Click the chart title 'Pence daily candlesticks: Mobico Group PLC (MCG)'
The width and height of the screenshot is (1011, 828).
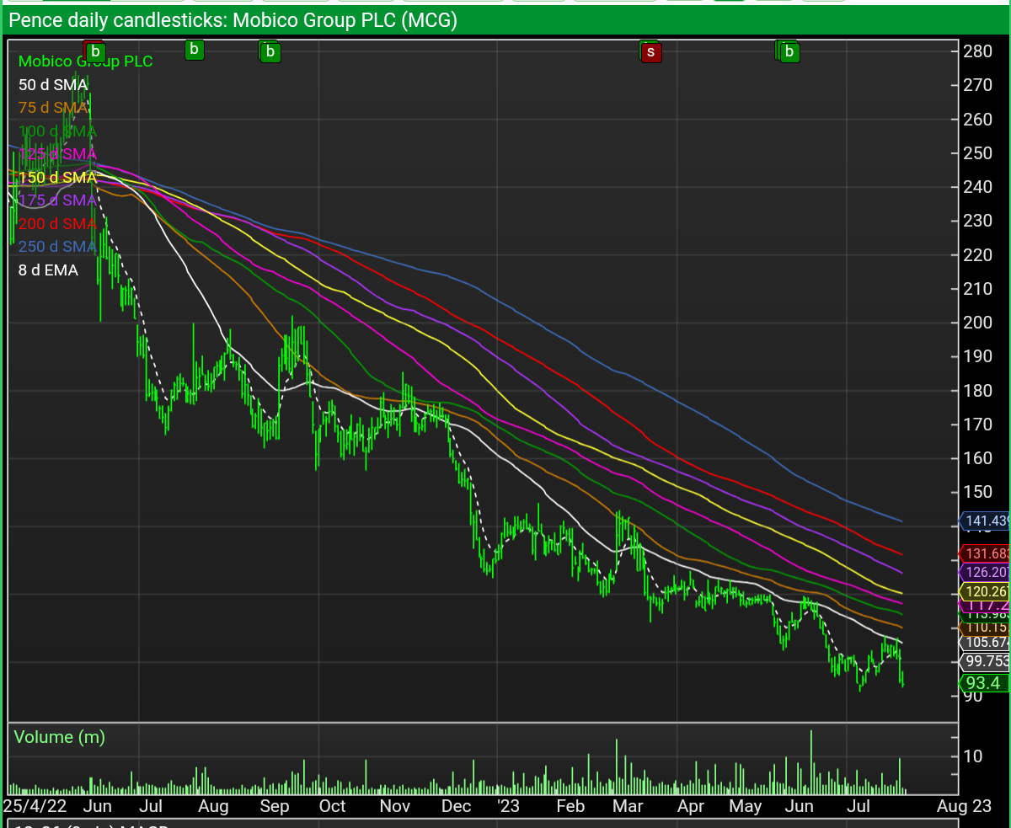(233, 20)
